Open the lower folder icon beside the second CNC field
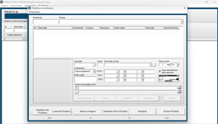218x124 pixels. [180, 91]
